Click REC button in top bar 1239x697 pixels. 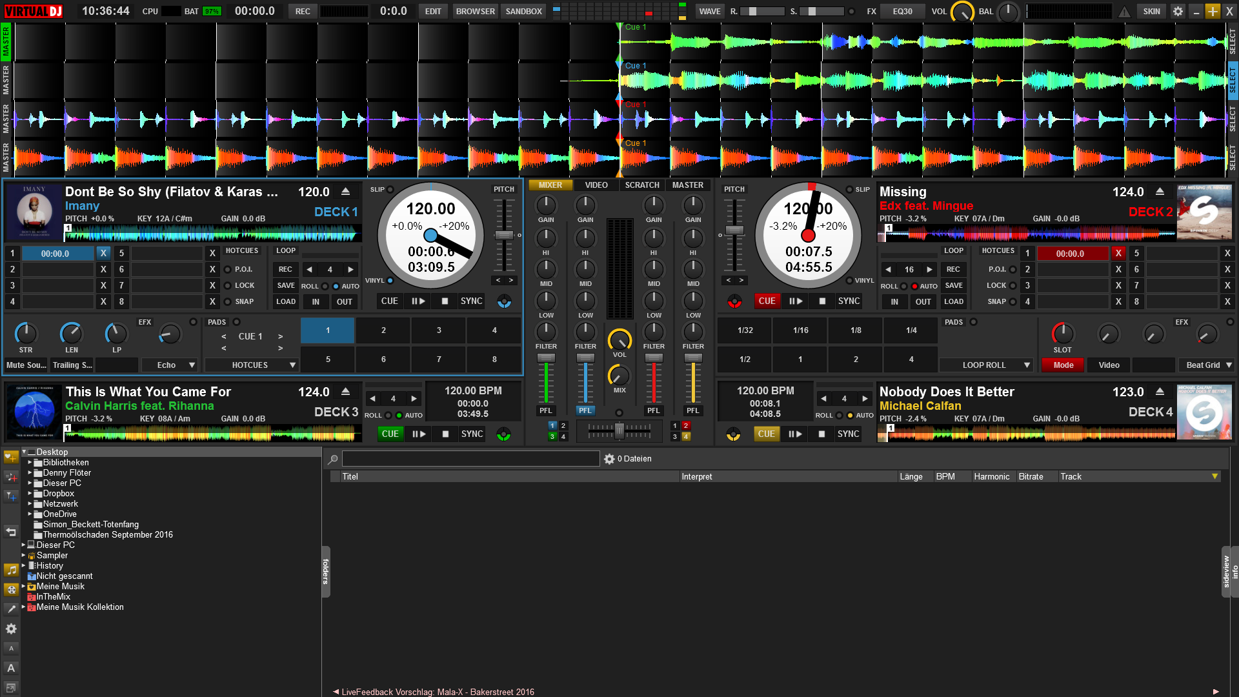click(x=303, y=12)
